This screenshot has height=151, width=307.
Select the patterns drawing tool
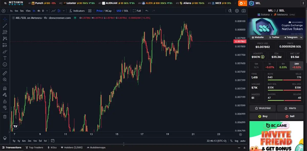click(x=5, y=39)
